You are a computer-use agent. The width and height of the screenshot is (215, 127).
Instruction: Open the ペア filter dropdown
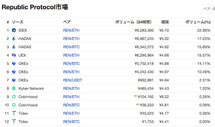pos(208,9)
